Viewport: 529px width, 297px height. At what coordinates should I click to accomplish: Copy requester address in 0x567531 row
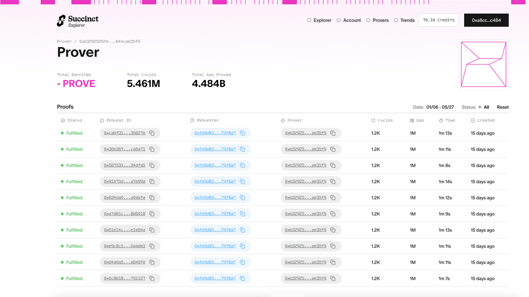point(242,165)
